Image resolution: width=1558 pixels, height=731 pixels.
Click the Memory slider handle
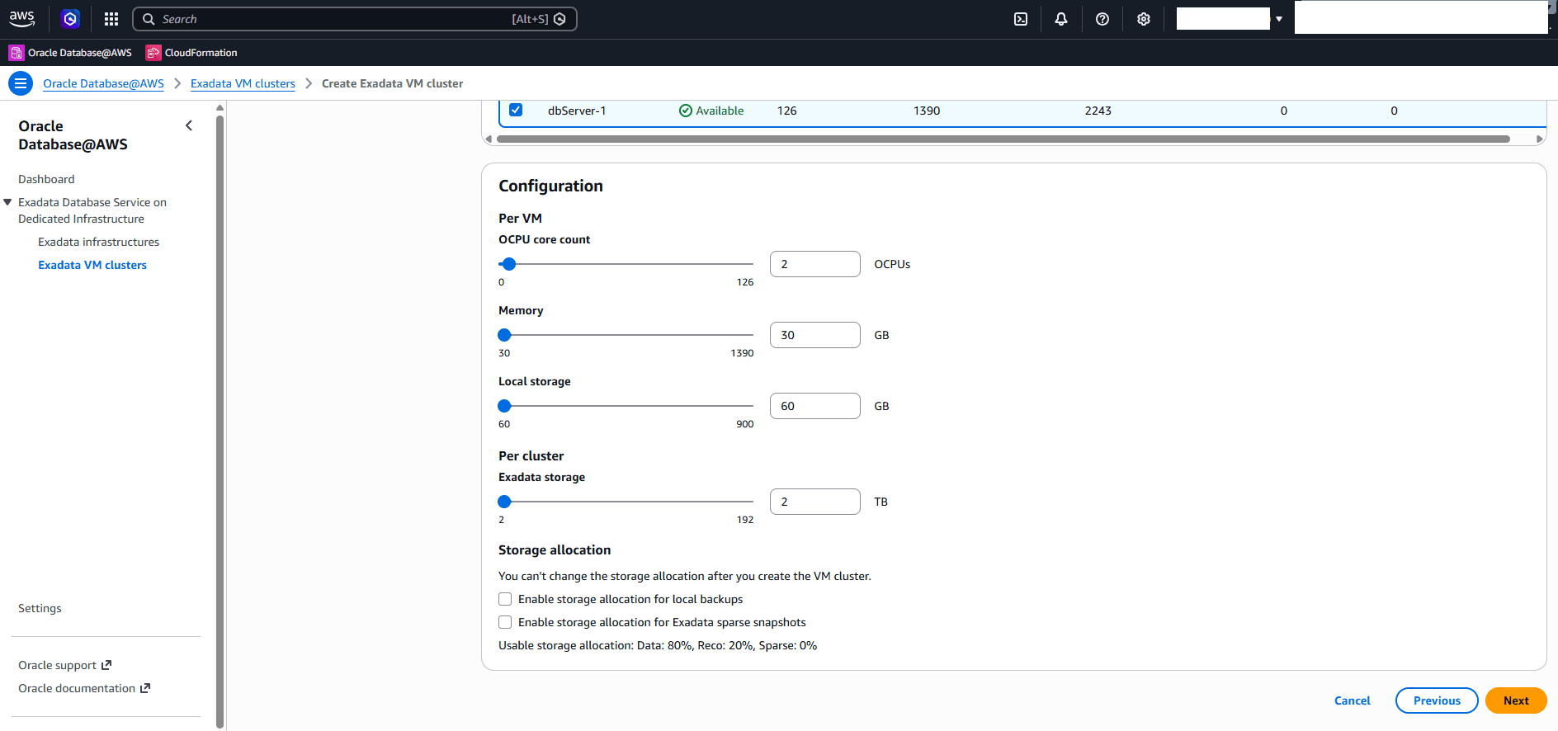[504, 335]
